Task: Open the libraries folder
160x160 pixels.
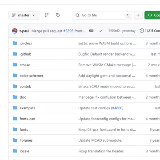Action: 26,140
